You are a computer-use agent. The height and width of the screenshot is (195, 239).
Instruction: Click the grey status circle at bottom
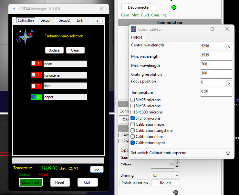(x=176, y=192)
